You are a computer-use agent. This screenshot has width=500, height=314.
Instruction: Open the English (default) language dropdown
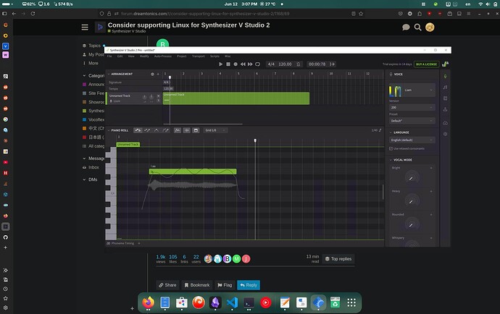[412, 140]
